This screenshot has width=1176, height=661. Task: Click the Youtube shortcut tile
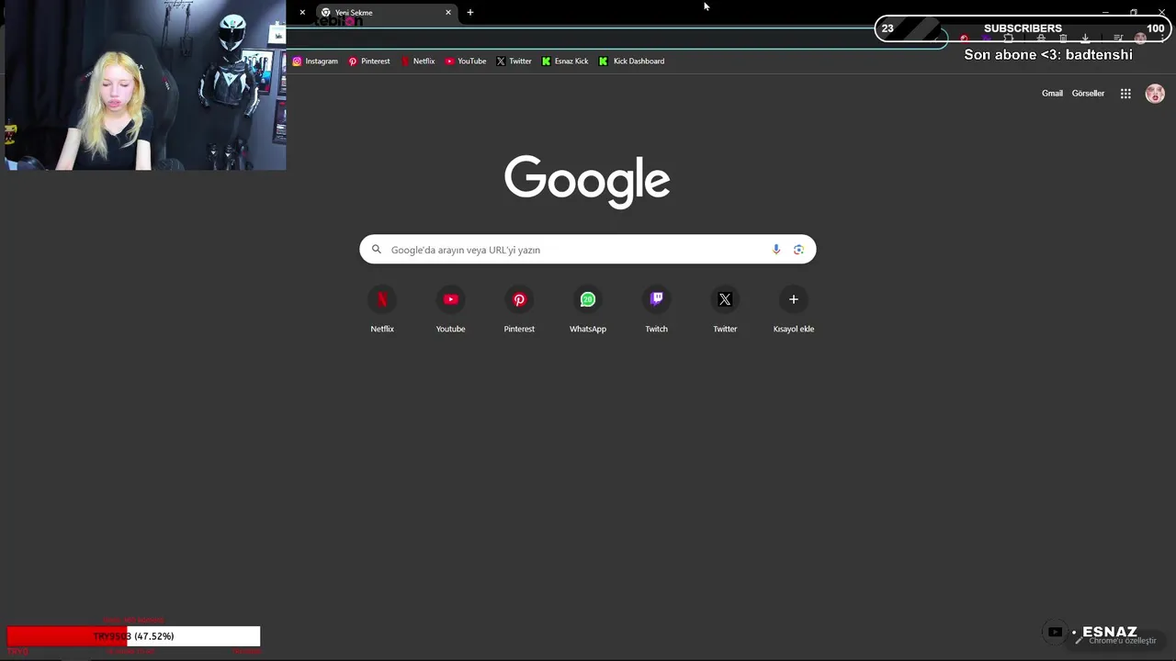[450, 309]
